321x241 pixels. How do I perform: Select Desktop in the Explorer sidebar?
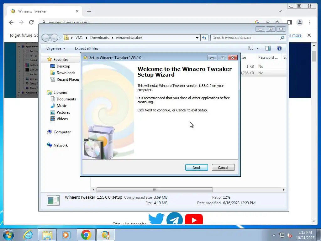(63, 66)
